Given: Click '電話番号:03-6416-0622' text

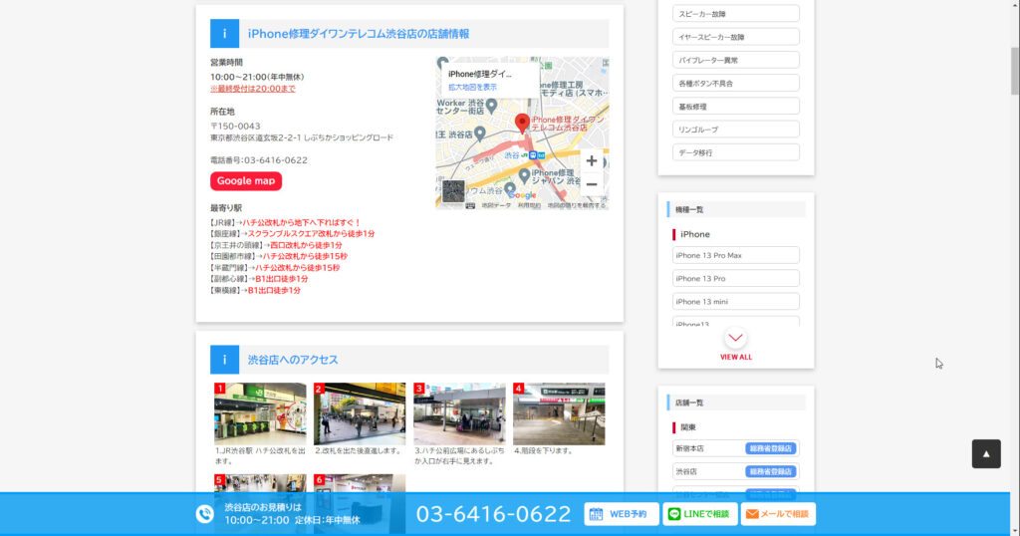Looking at the screenshot, I should point(258,160).
